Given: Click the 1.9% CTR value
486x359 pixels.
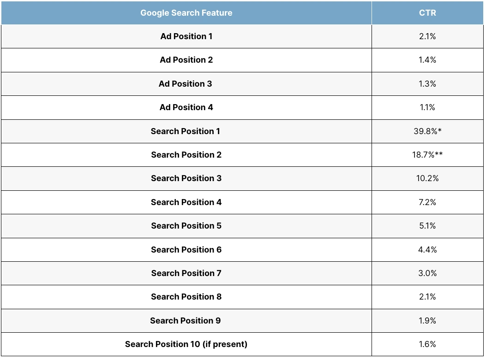Looking at the screenshot, I should coord(427,321).
